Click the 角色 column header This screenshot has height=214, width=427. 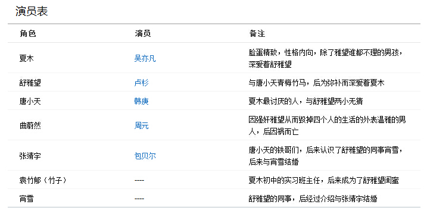(28, 33)
